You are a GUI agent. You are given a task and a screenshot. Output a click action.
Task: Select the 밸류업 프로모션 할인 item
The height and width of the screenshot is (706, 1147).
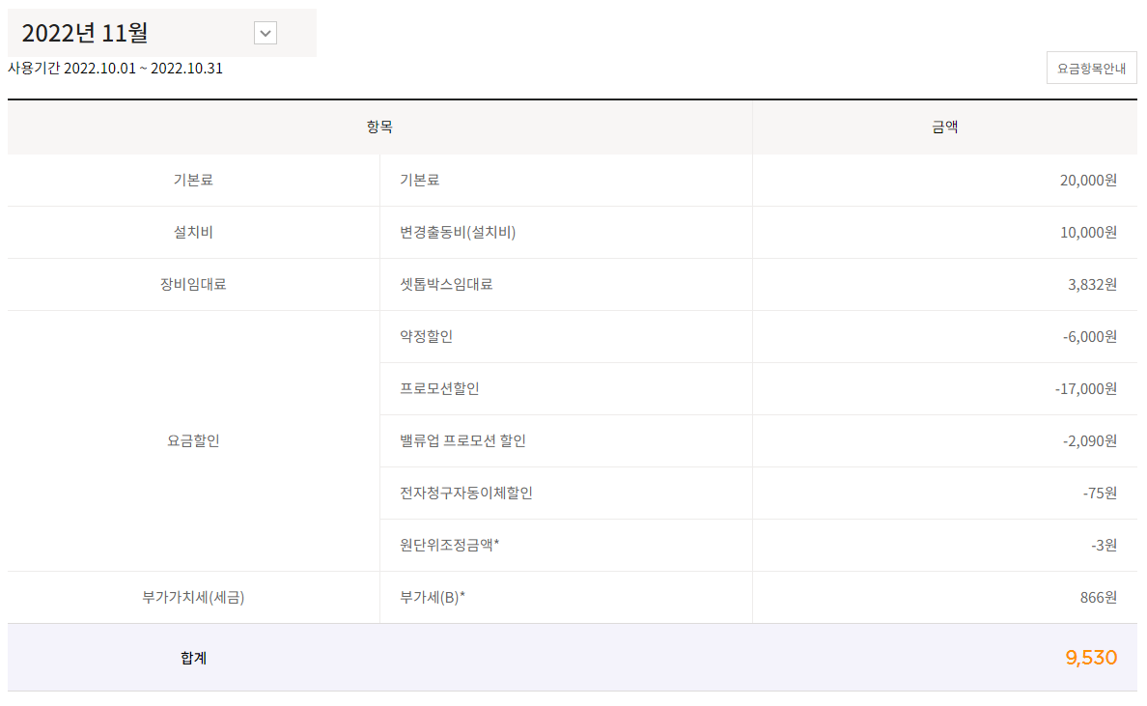tap(462, 441)
